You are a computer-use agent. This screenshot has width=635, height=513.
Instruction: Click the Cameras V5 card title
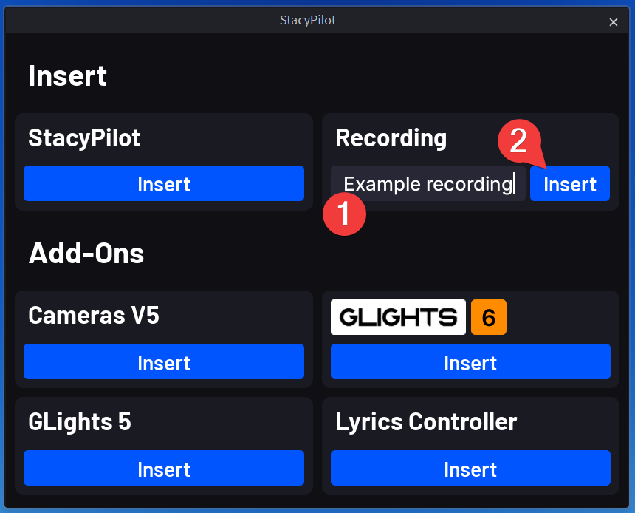94,316
